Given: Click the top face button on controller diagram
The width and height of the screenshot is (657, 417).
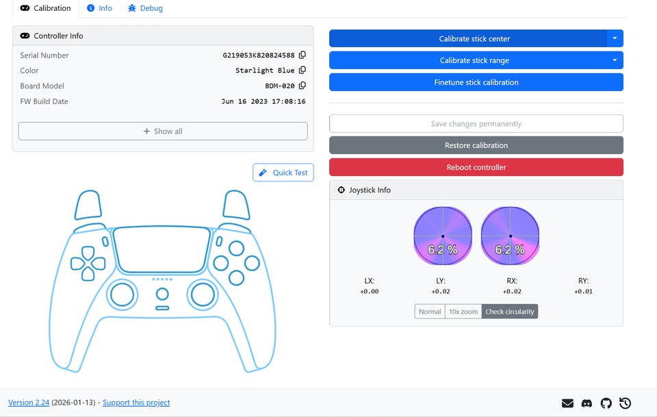Looking at the screenshot, I should tap(236, 248).
